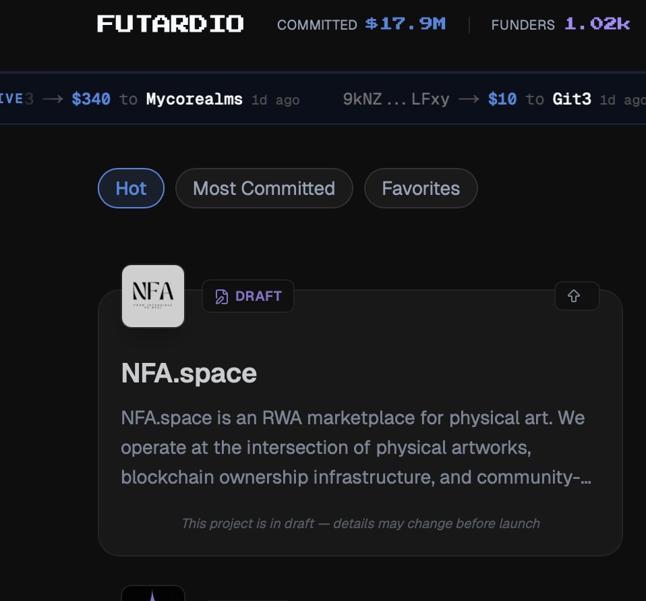Open the Favorites tab
The width and height of the screenshot is (646, 601).
(x=421, y=188)
